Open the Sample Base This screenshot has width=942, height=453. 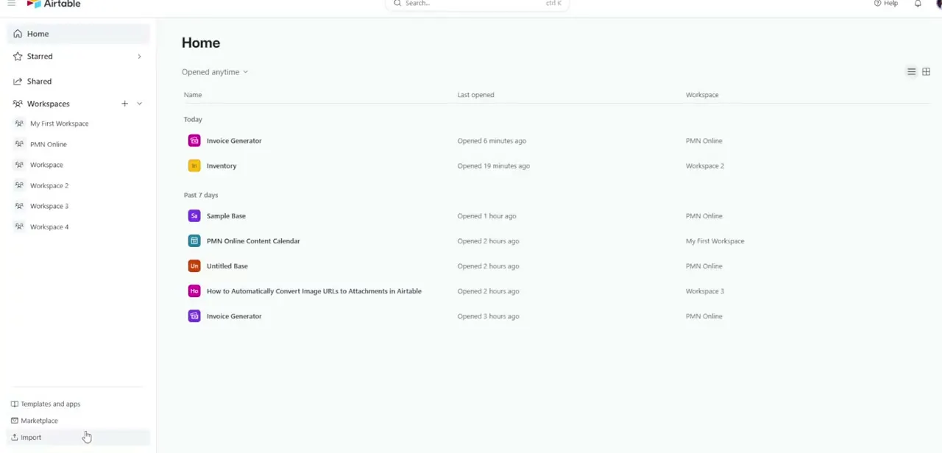[x=226, y=215]
